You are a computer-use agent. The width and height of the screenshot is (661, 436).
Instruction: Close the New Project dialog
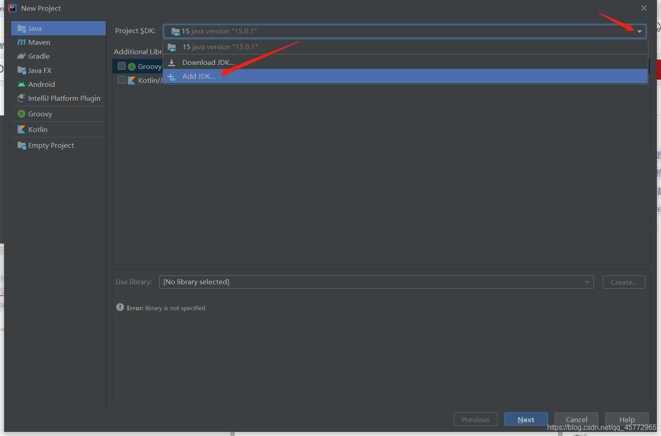click(644, 8)
